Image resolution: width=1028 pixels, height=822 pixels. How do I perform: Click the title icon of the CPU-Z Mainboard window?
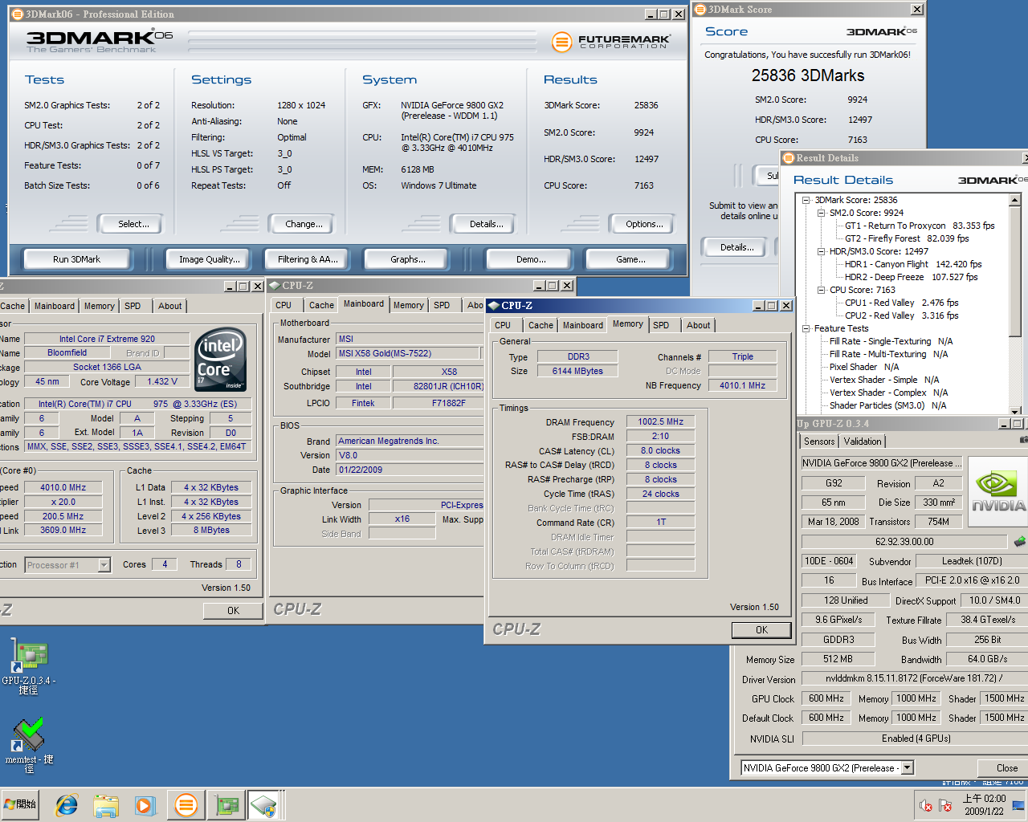click(x=275, y=286)
